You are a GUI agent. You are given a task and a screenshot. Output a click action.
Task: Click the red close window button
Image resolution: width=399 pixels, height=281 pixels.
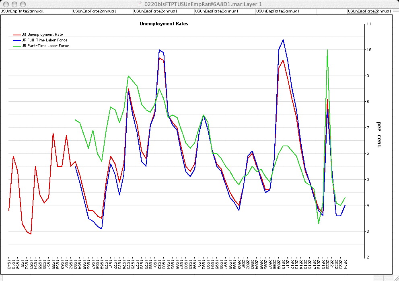tap(5, 4)
